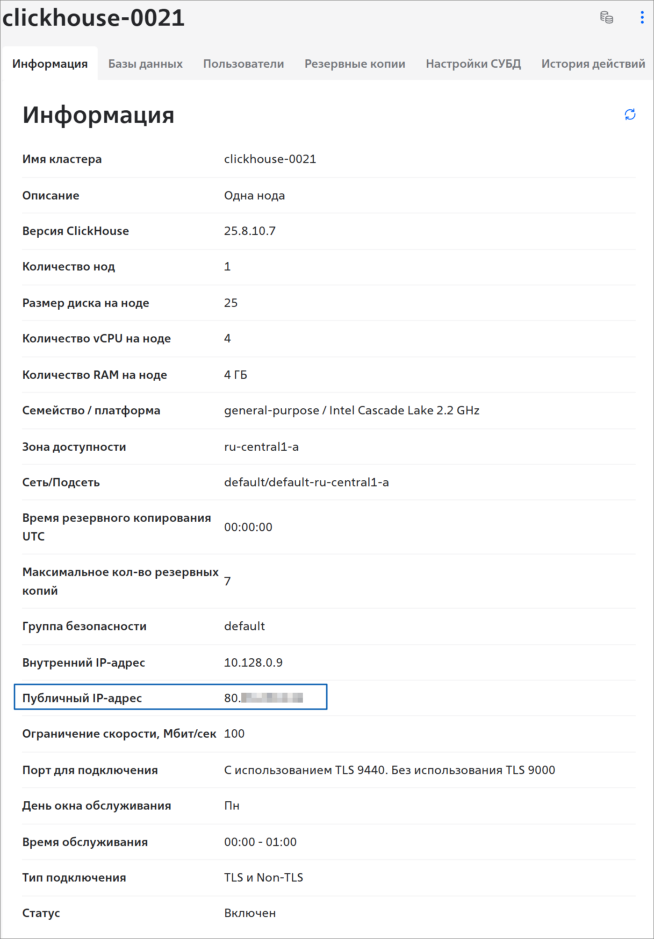The image size is (654, 939).
Task: Click the refresh information icon
Action: 630,114
